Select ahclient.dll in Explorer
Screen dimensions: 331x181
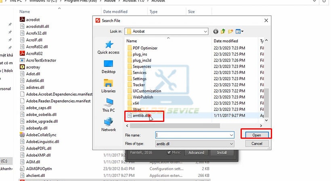[x=32, y=175]
